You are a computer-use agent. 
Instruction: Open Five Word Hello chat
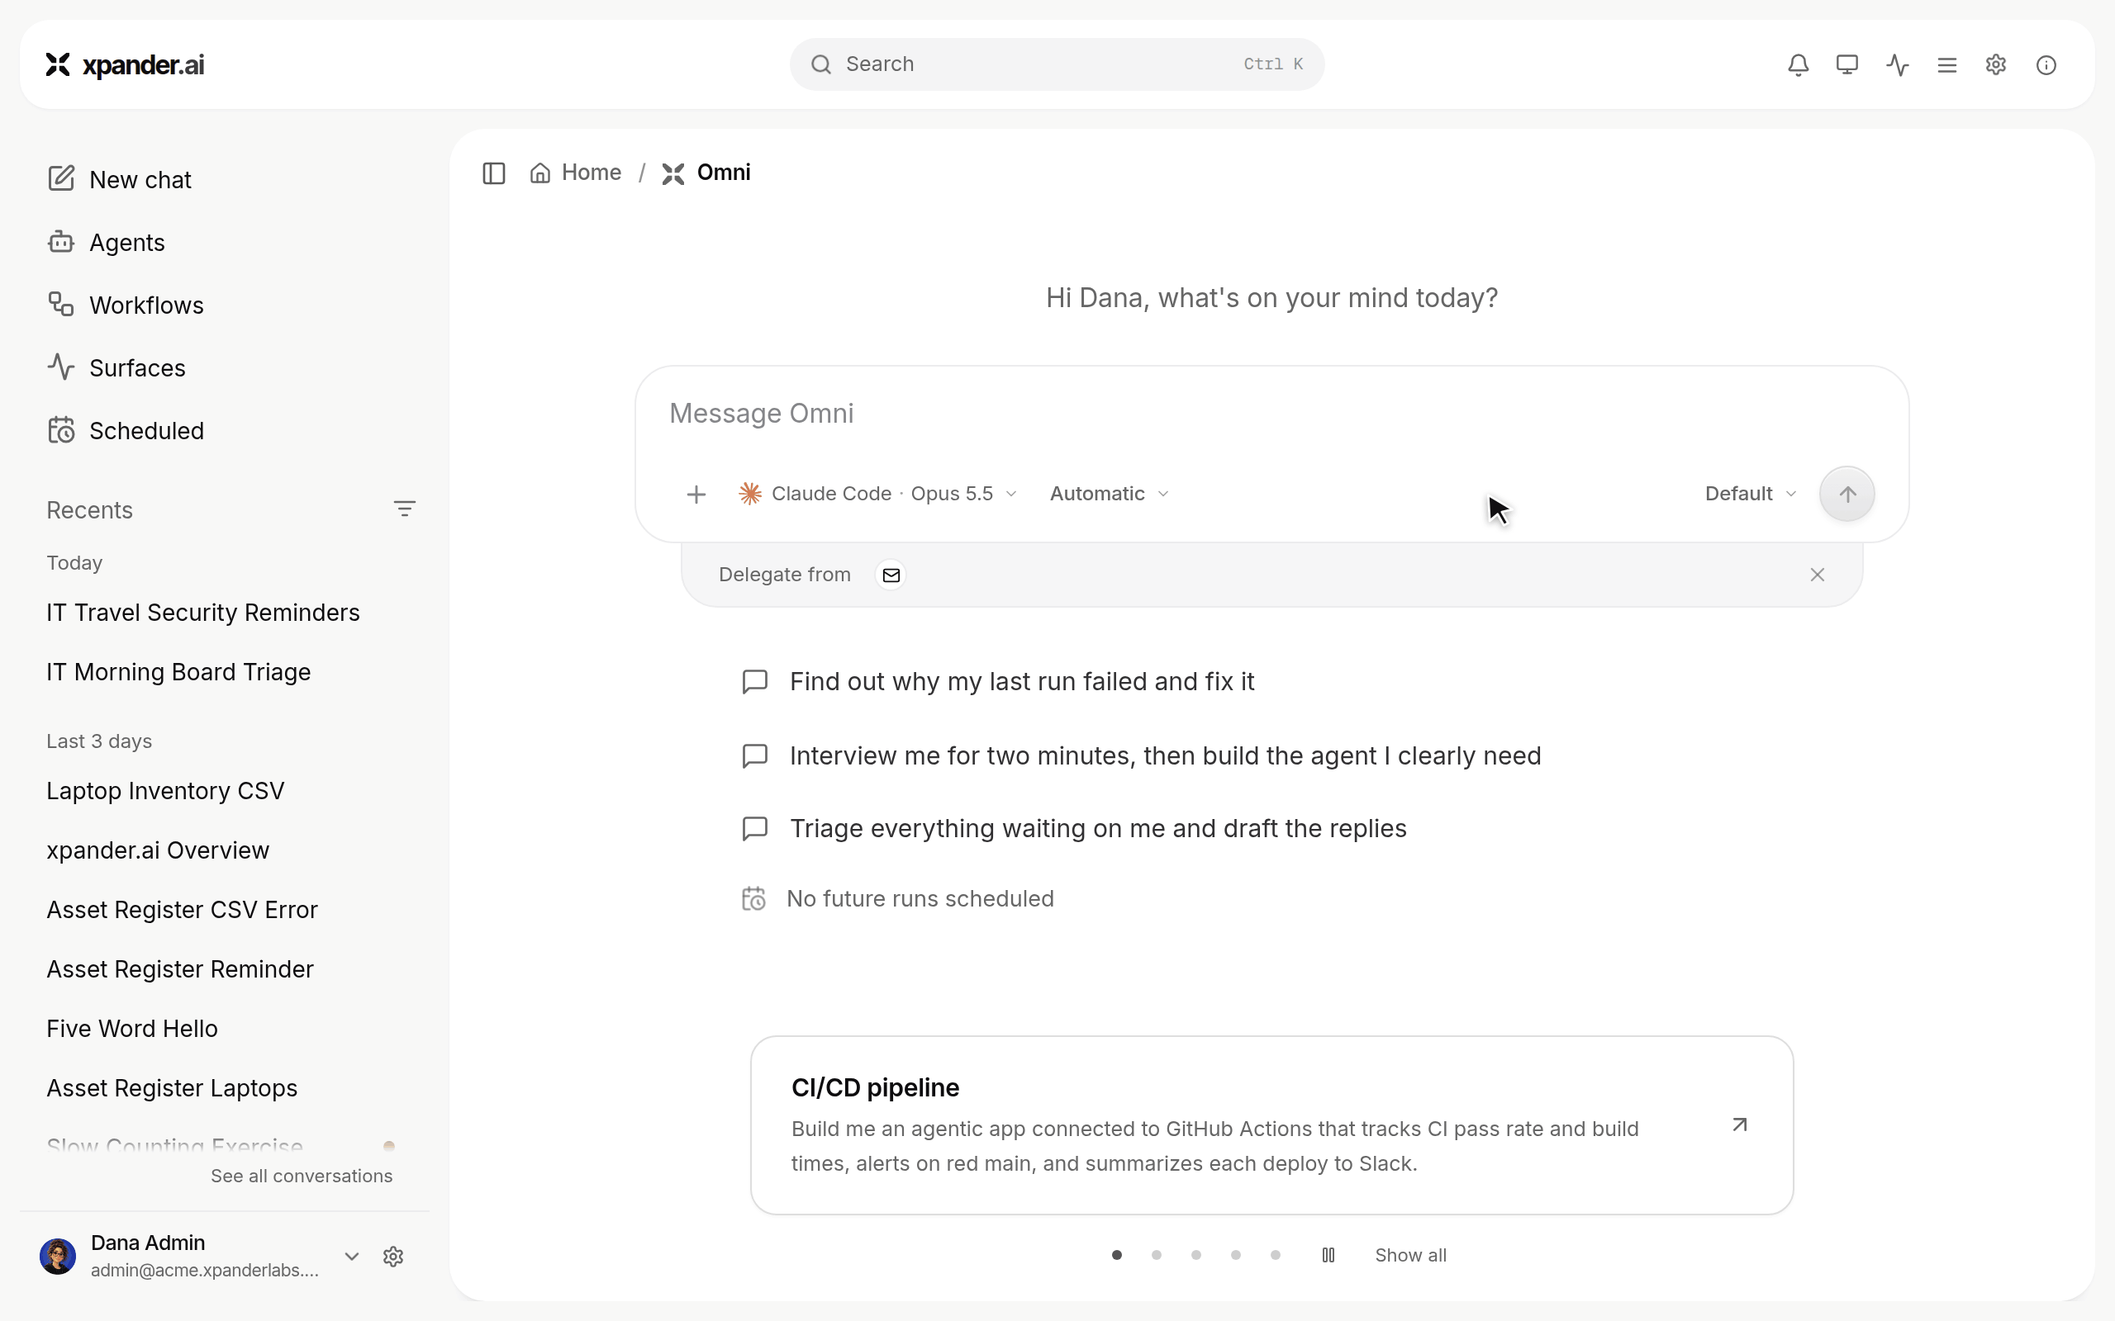point(132,1029)
